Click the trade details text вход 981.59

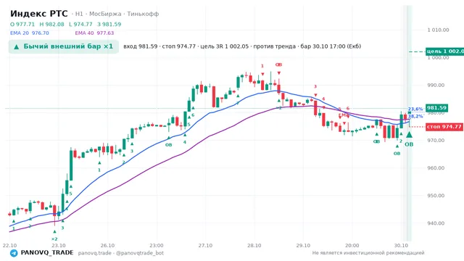coord(140,46)
